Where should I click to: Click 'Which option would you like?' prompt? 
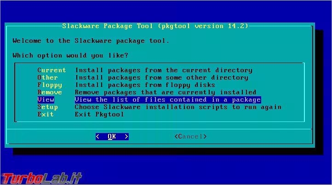[70, 56]
